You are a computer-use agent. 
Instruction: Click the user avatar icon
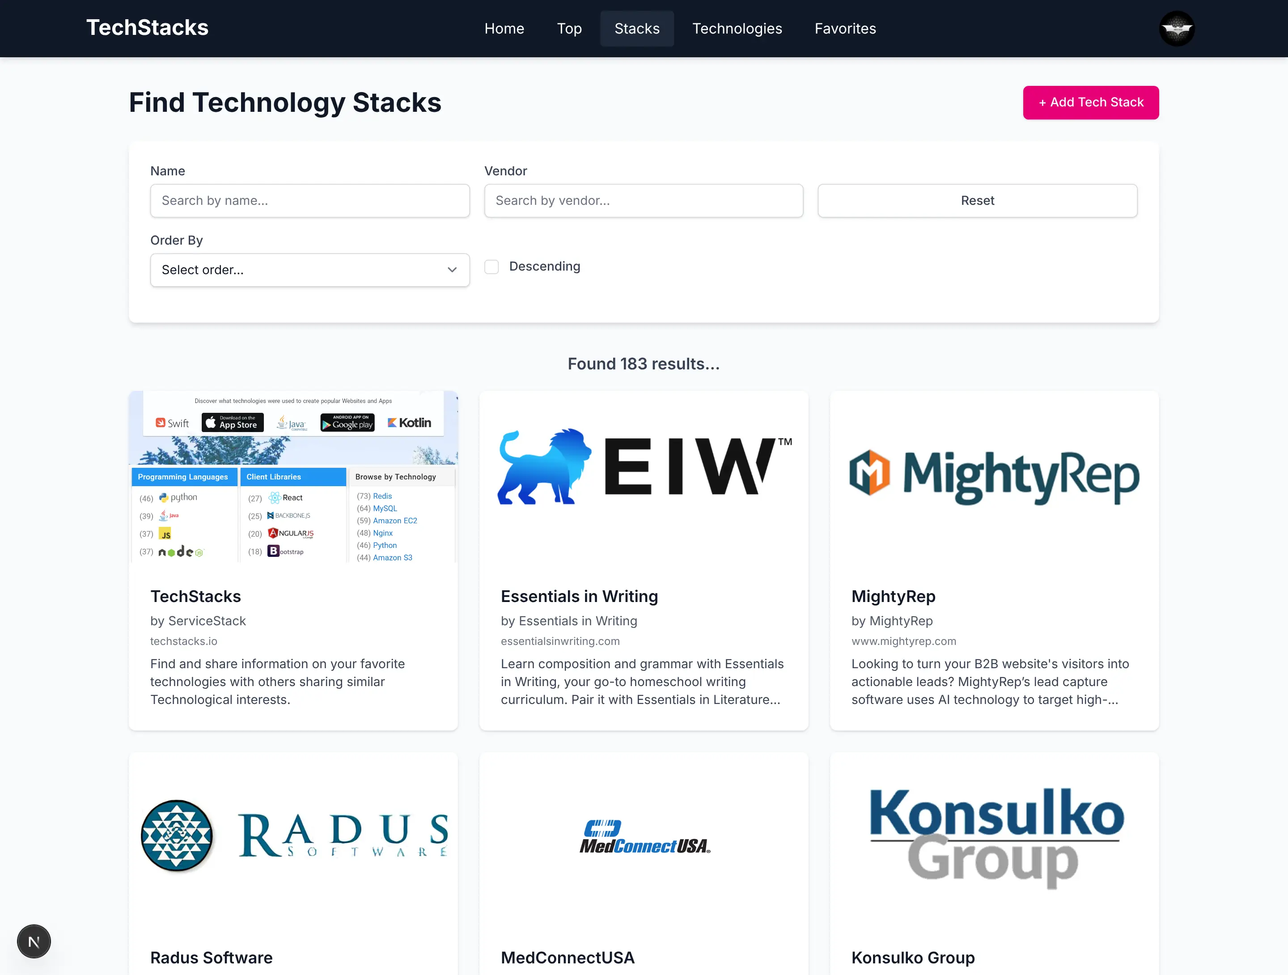click(1177, 28)
